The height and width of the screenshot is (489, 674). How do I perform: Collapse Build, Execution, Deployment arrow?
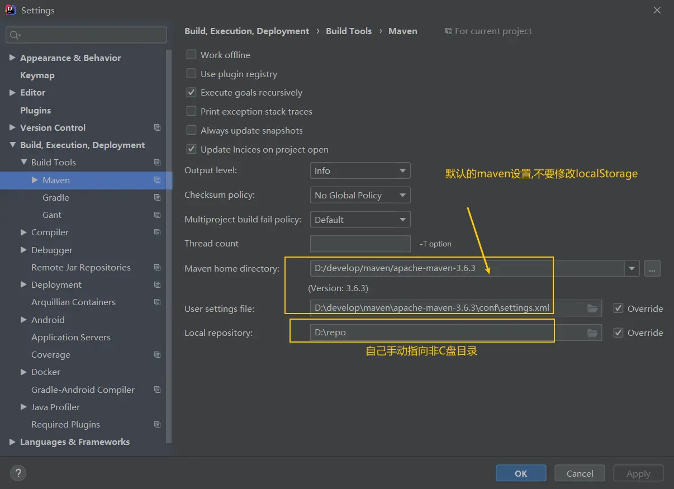point(12,145)
